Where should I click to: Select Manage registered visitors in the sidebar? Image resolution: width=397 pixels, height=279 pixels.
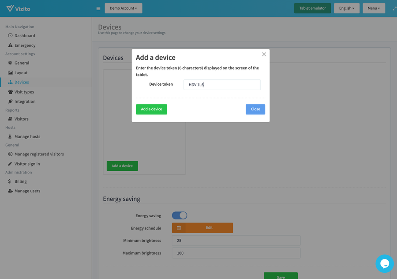[x=39, y=154]
